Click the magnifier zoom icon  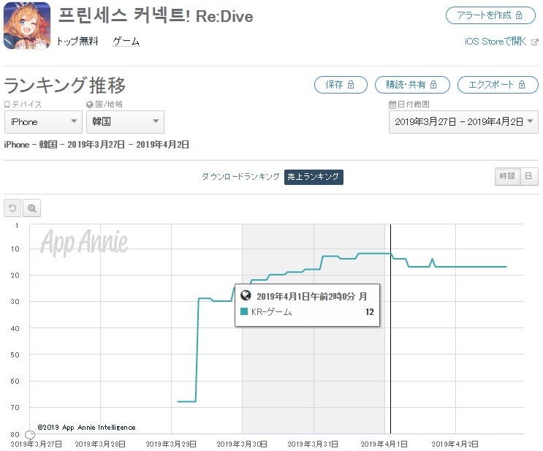point(32,208)
